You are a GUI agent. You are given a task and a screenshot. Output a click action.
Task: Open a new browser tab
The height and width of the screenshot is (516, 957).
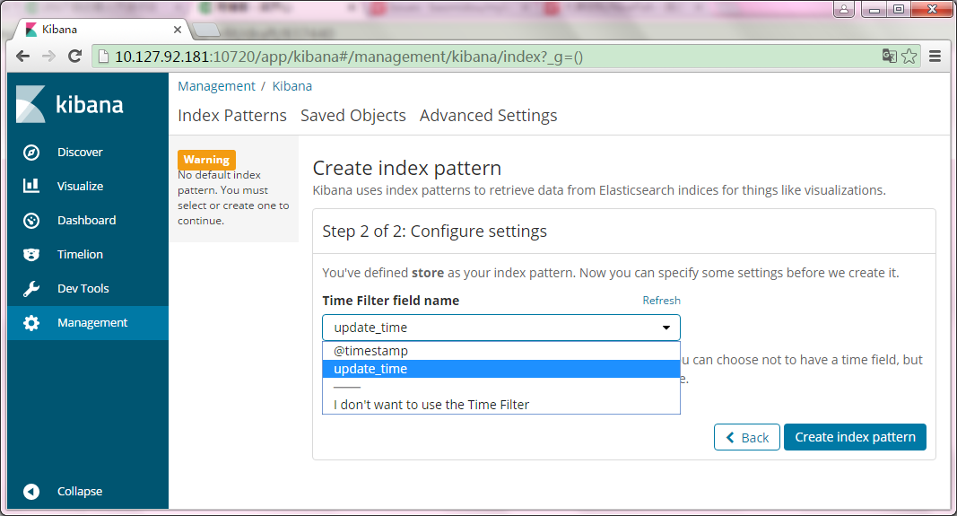coord(205,30)
